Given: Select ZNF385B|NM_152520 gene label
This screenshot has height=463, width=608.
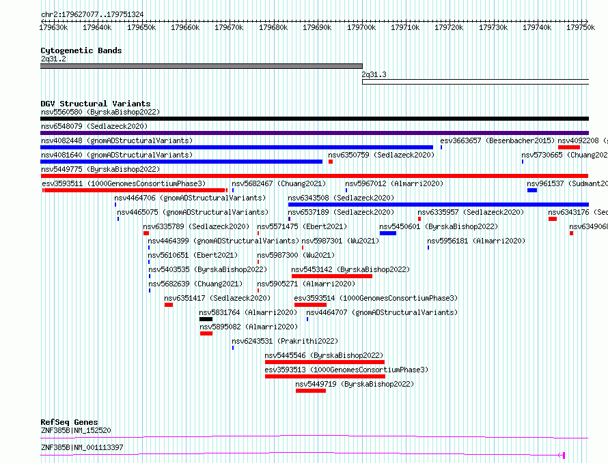Looking at the screenshot, I should (76, 430).
